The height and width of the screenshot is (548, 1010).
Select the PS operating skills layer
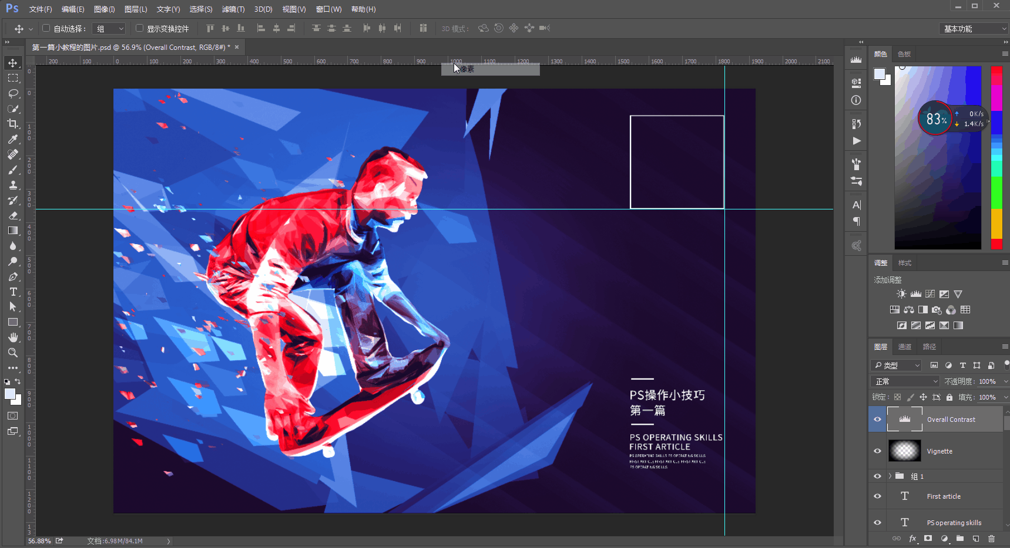click(x=954, y=523)
